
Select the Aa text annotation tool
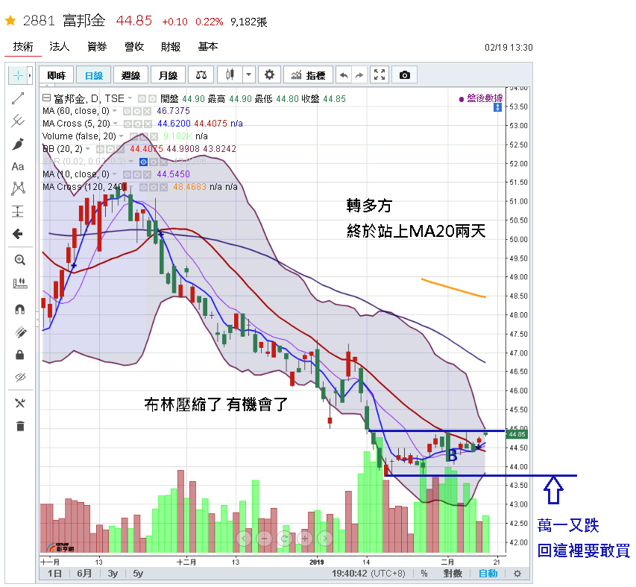[x=18, y=167]
